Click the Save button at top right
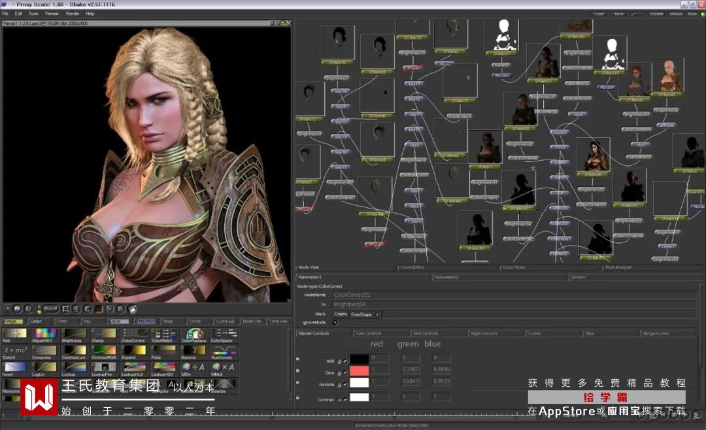706x430 pixels. coord(618,14)
